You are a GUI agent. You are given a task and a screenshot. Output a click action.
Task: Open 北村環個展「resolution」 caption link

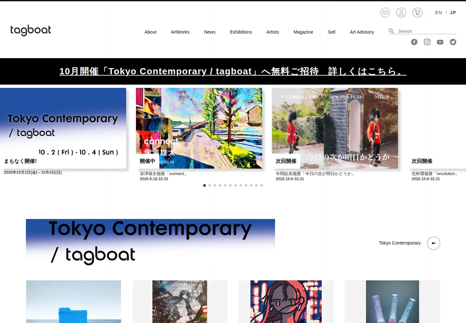435,174
